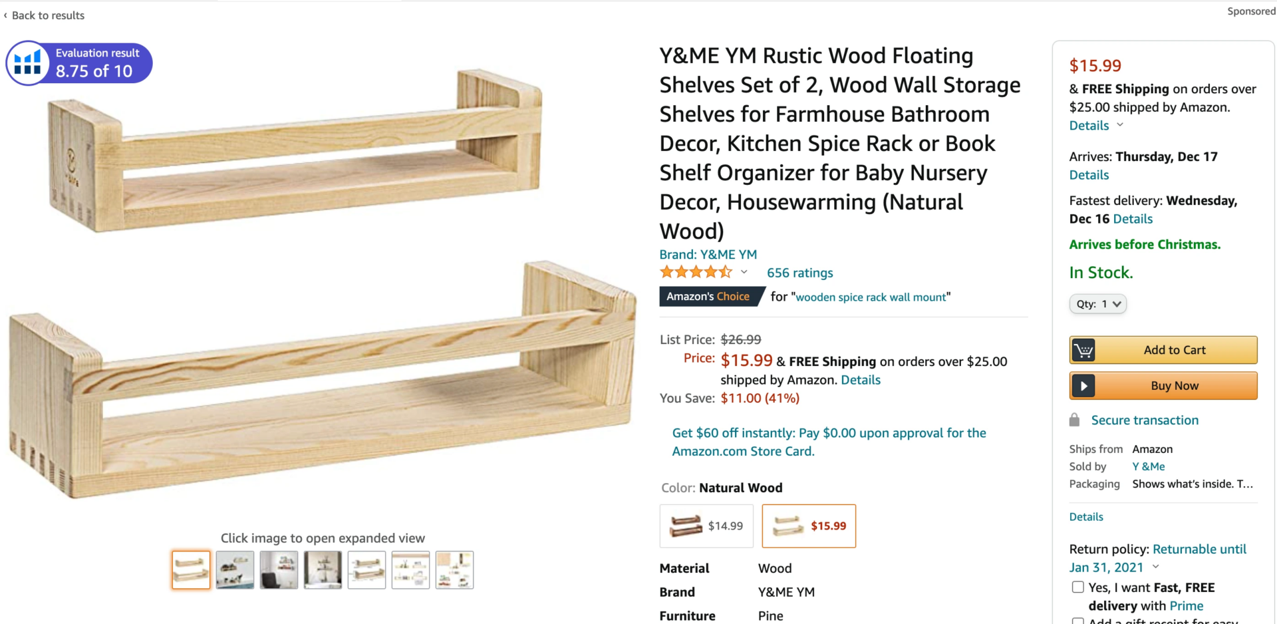Click the play arrow icon on Buy Now

click(x=1083, y=386)
